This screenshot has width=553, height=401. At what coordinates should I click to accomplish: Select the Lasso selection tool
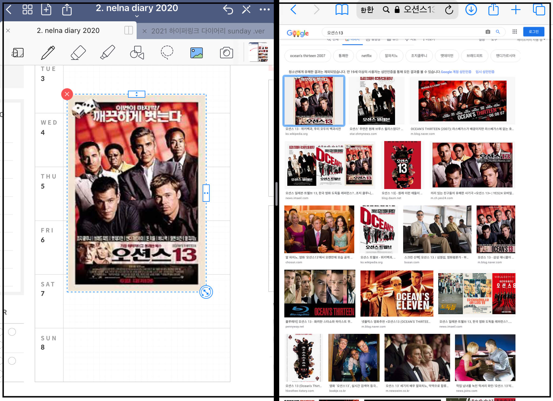click(x=167, y=52)
